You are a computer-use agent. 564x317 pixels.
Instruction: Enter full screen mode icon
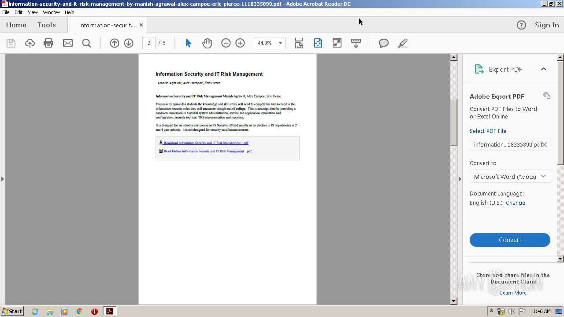pyautogui.click(x=337, y=43)
